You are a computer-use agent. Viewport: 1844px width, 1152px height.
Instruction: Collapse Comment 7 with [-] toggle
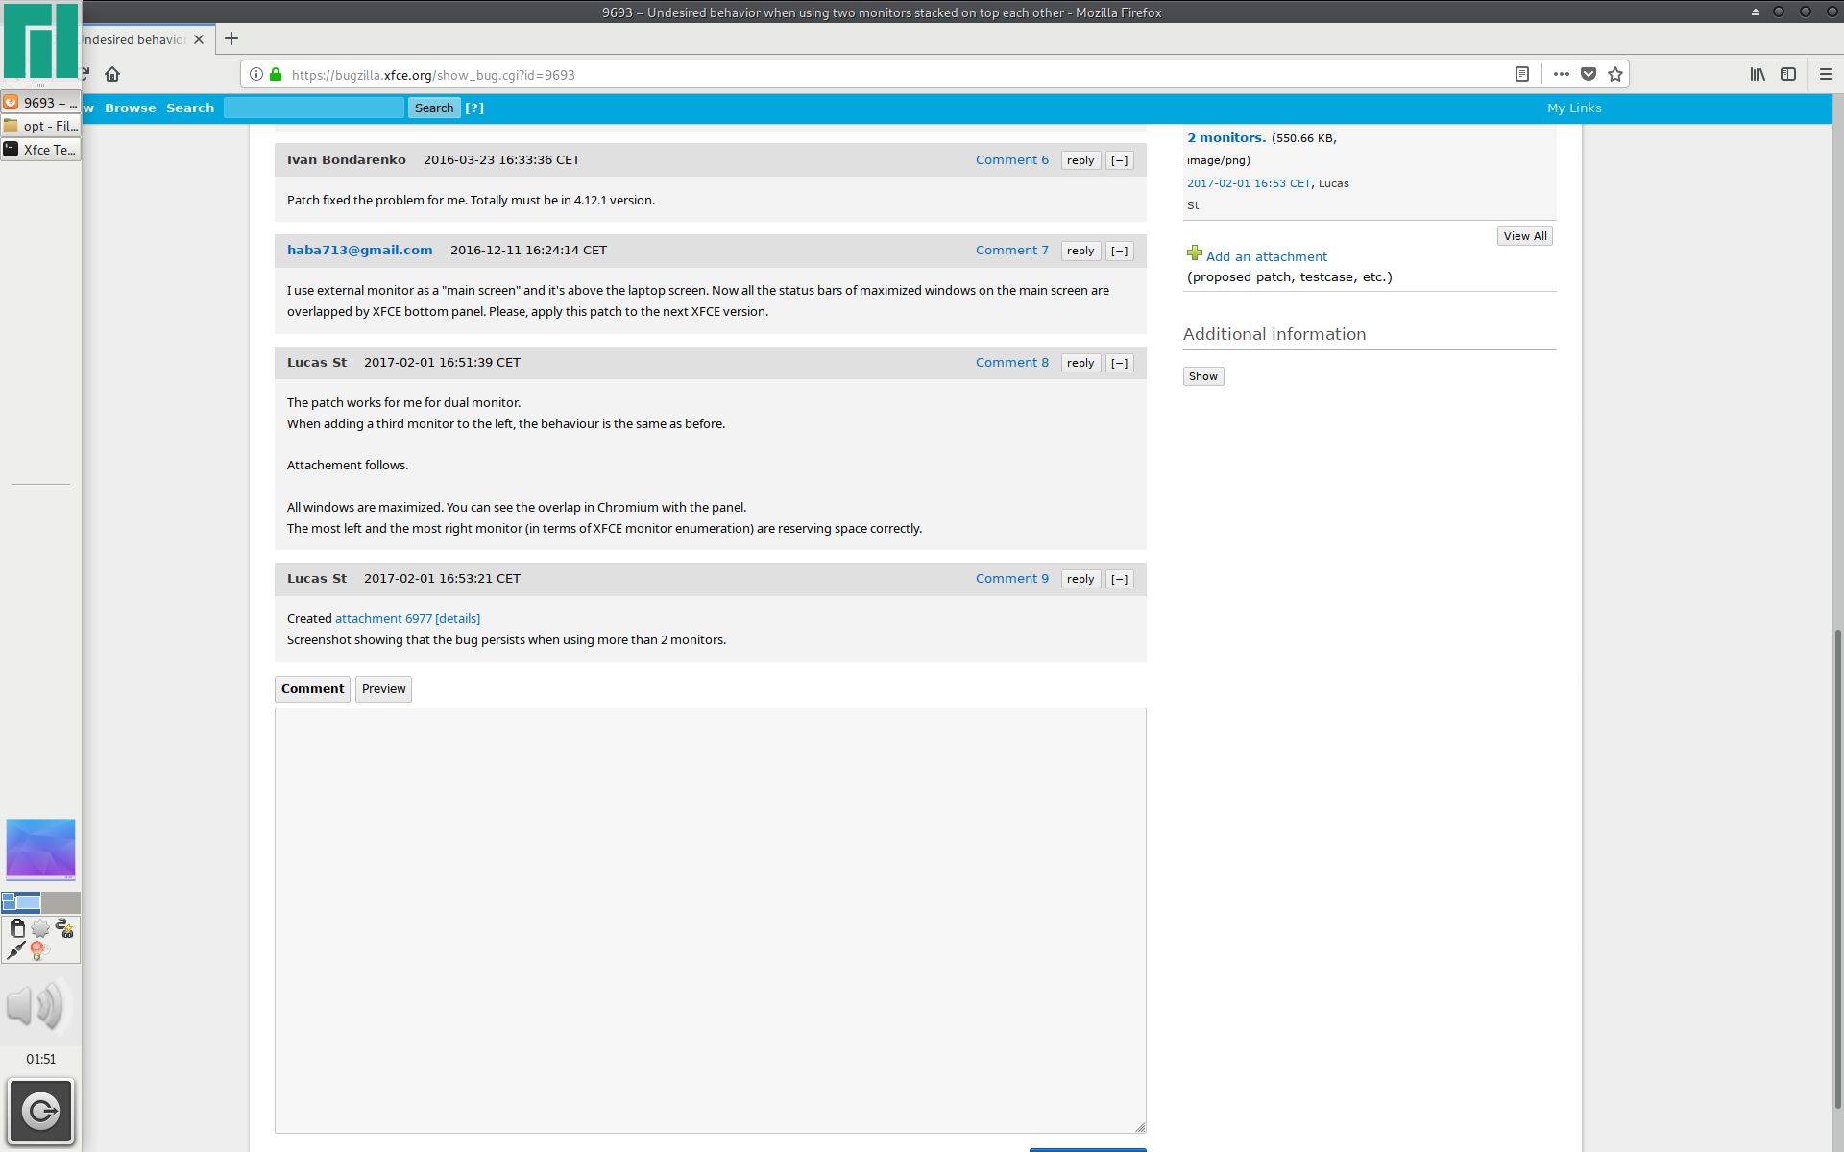pos(1120,251)
